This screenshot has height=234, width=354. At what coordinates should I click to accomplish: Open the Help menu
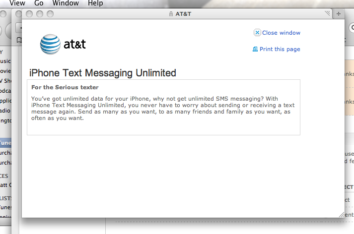95,3
